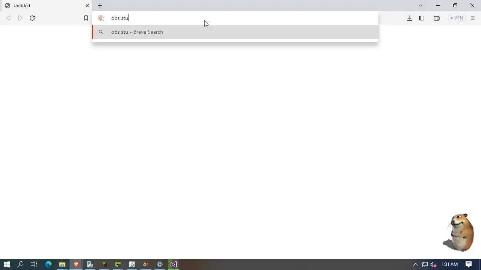
Task: Click the muted volume tray icon
Action: [x=433, y=264]
